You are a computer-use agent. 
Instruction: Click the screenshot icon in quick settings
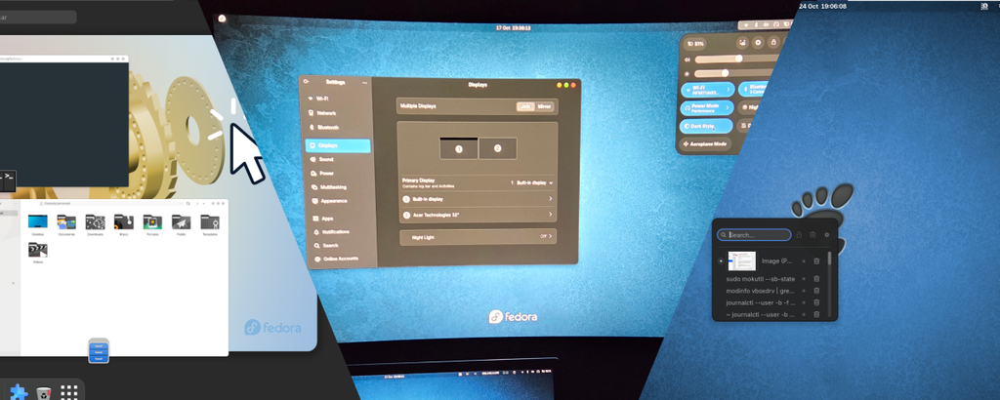pos(742,43)
